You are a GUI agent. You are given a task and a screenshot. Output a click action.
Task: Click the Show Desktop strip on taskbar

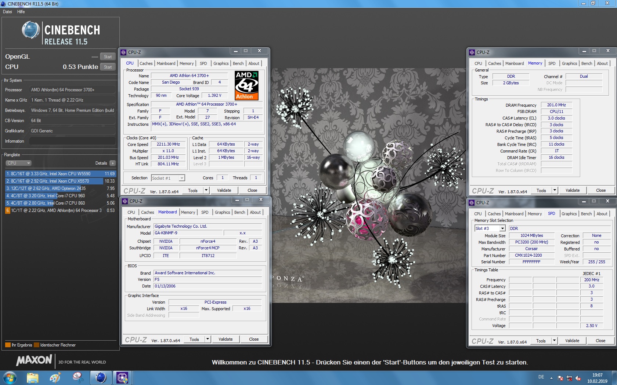[614, 378]
